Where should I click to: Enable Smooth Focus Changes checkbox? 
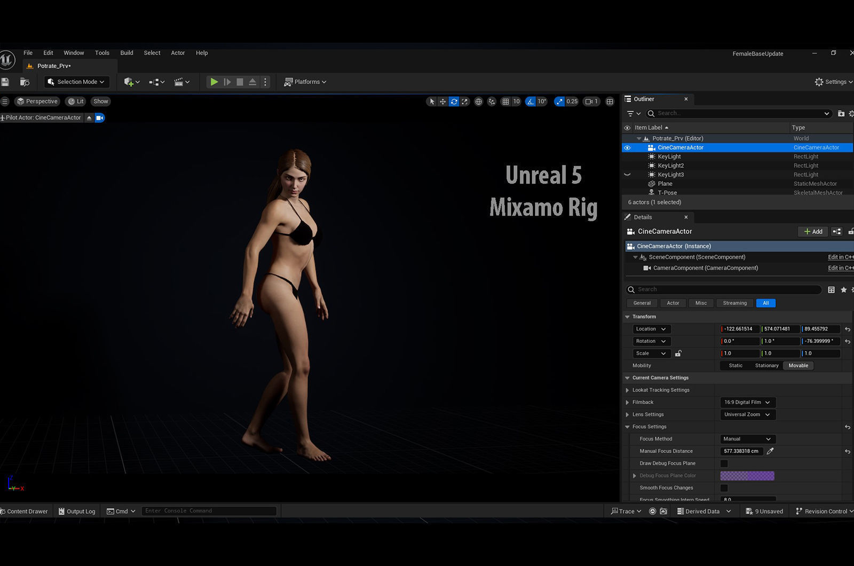724,488
